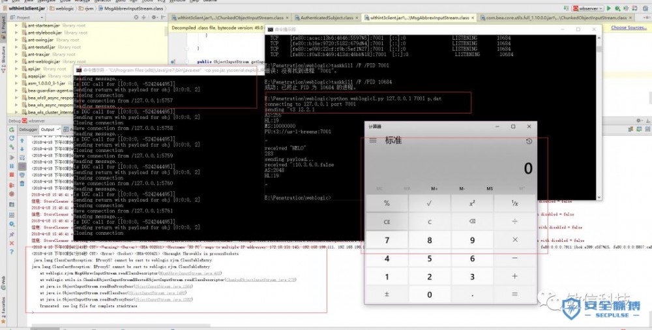
Task: Click the Scroll from Source target icon
Action: click(136, 18)
